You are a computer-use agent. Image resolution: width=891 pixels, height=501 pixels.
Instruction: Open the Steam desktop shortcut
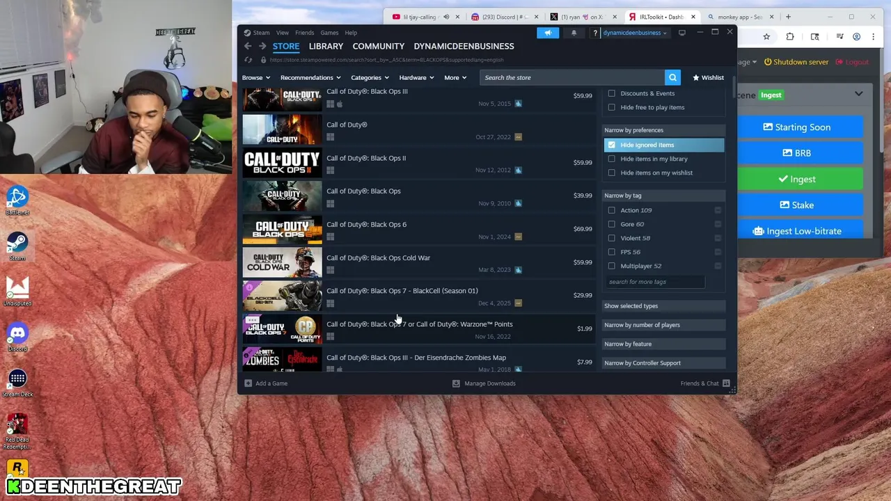pos(17,247)
